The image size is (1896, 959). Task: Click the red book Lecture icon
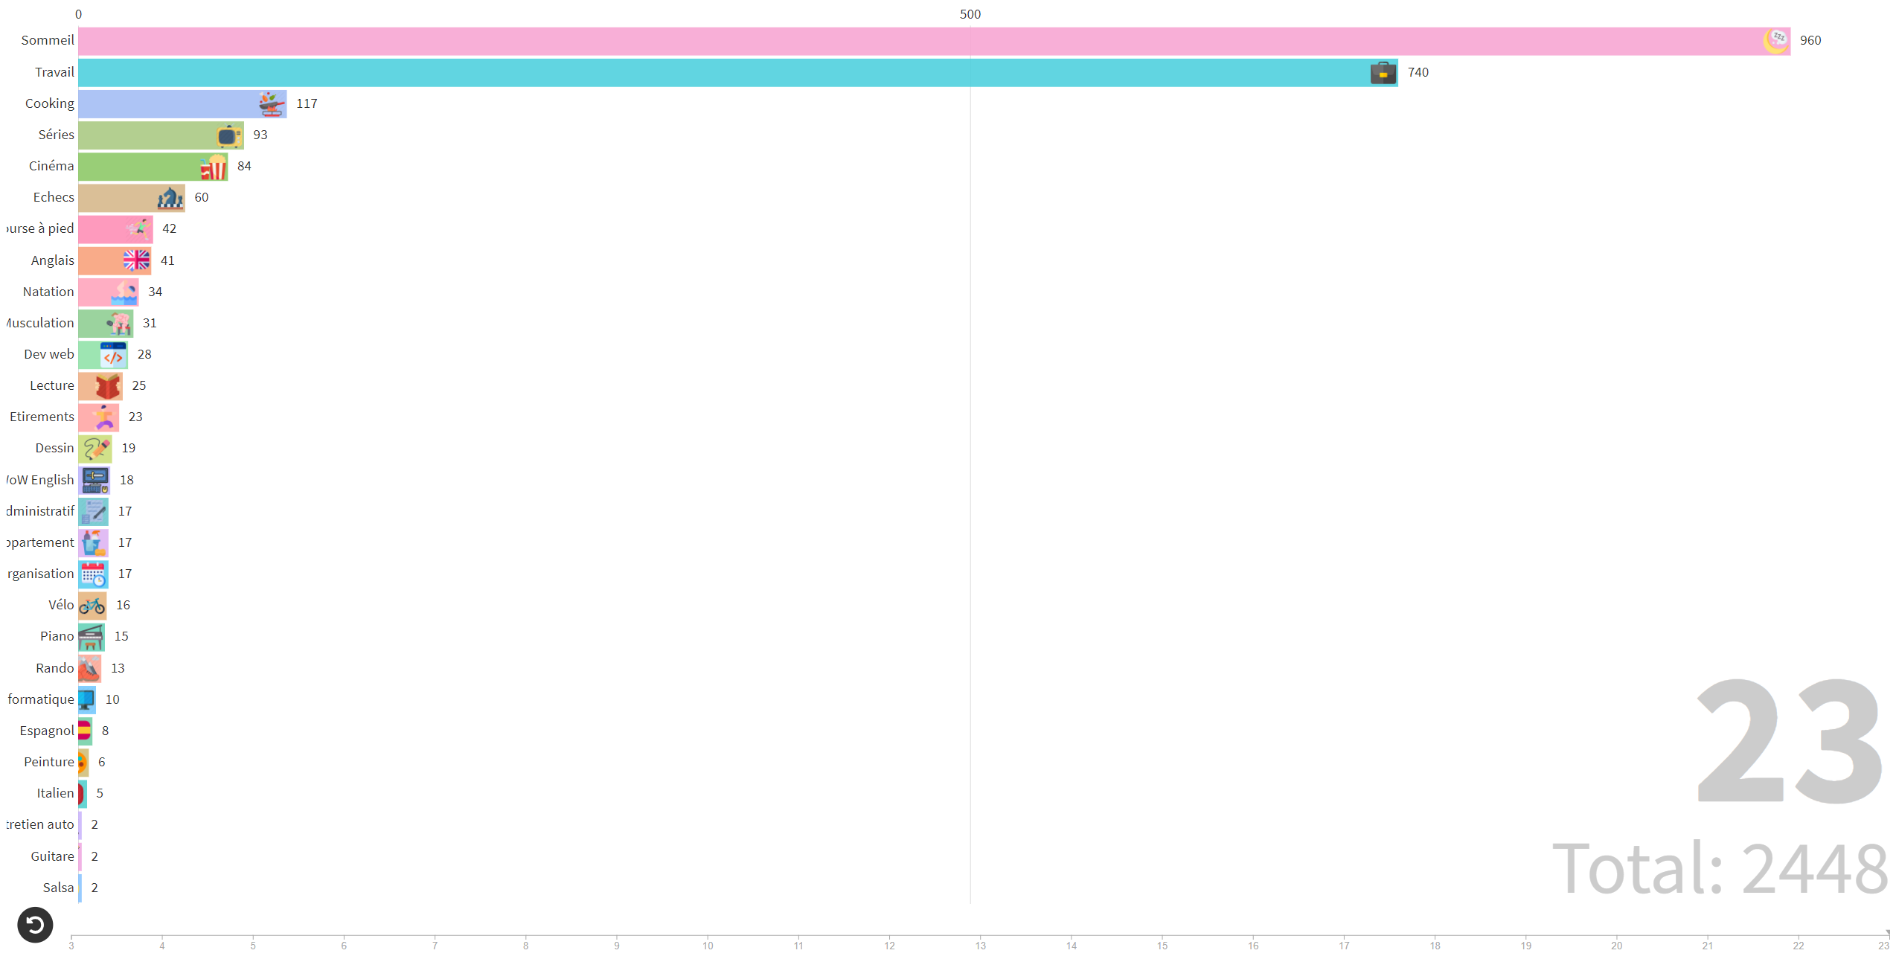[108, 386]
